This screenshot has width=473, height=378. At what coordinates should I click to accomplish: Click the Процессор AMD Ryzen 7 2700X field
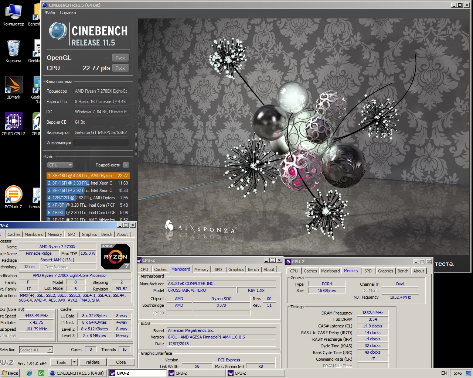pyautogui.click(x=101, y=91)
